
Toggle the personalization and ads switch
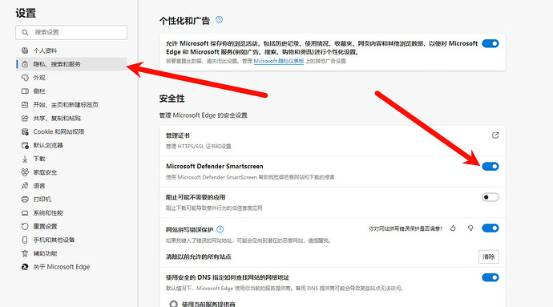[x=490, y=43]
